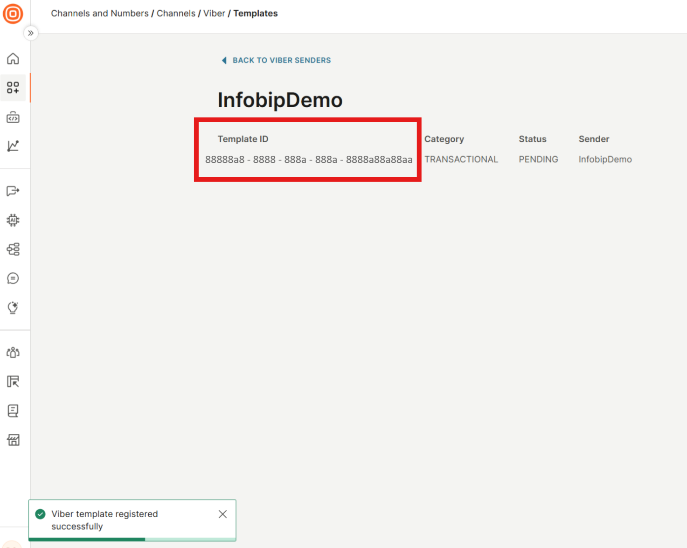687x548 pixels.
Task: Open Channels breadcrumb link
Action: pos(176,14)
